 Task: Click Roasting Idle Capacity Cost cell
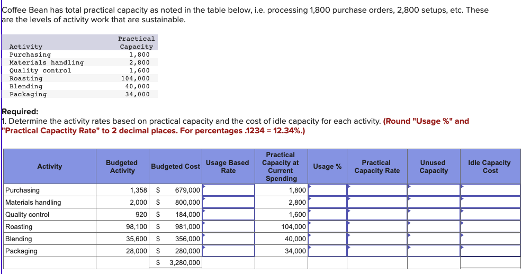point(490,226)
